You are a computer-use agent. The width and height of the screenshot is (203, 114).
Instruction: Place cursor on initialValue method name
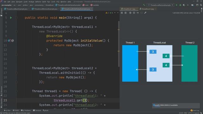[x=91, y=41]
